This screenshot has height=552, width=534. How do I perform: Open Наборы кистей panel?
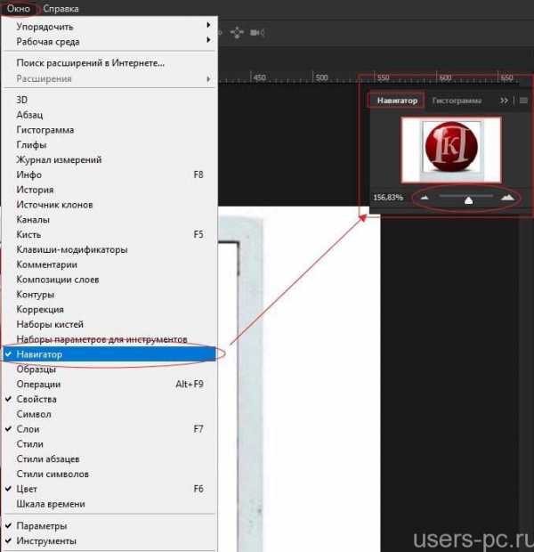109,324
